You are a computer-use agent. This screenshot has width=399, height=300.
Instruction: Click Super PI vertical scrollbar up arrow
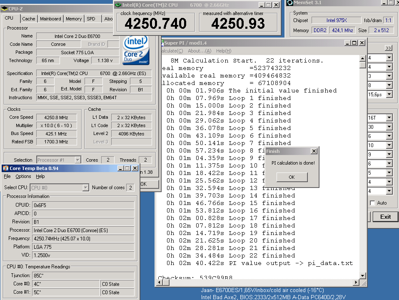coord(363,58)
